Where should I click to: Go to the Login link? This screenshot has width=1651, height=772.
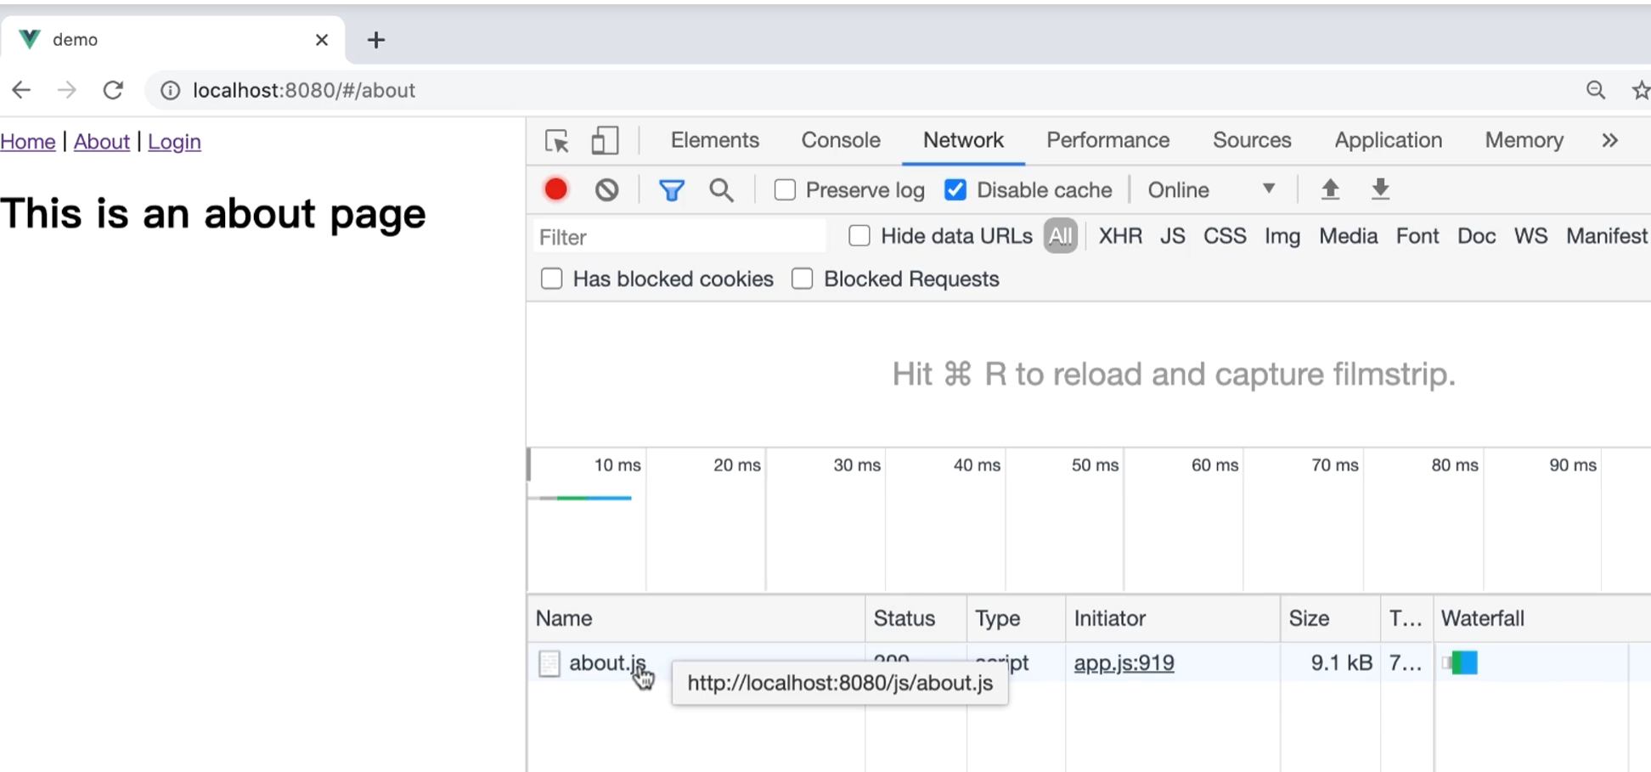pyautogui.click(x=174, y=142)
